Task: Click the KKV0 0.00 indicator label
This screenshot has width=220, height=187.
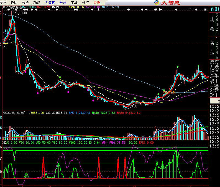Action: click(10, 143)
